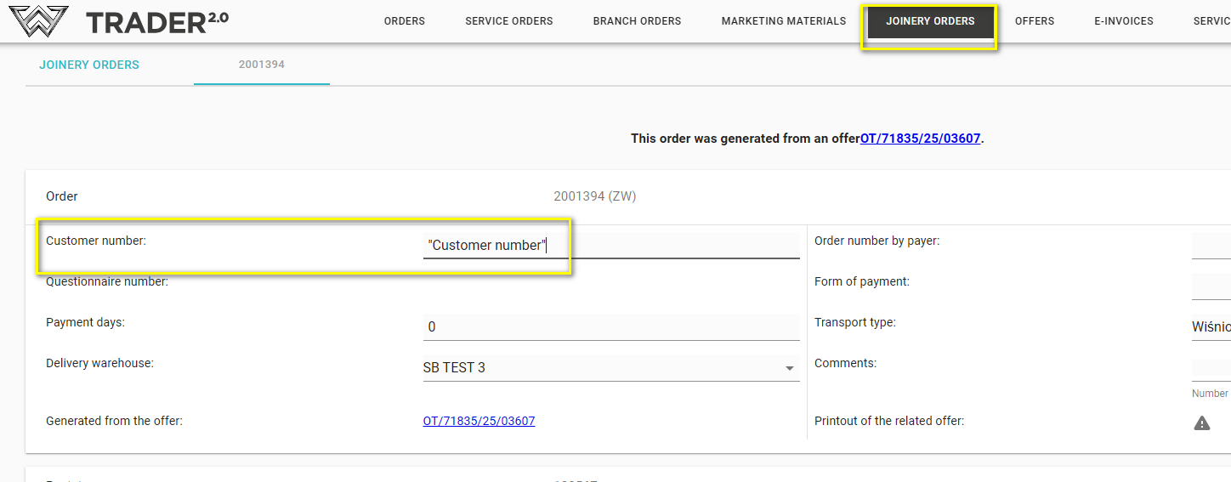Open the Orders menu item
The height and width of the screenshot is (482, 1231).
pyautogui.click(x=404, y=21)
